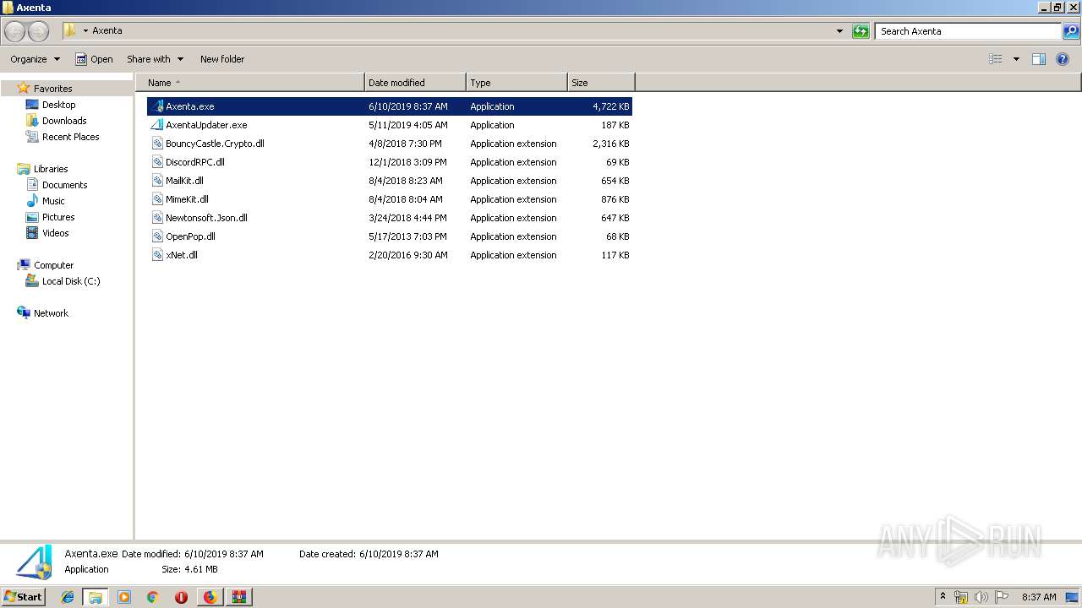Select Newtonsoft.Json.dll file name
This screenshot has height=608, width=1082.
206,218
